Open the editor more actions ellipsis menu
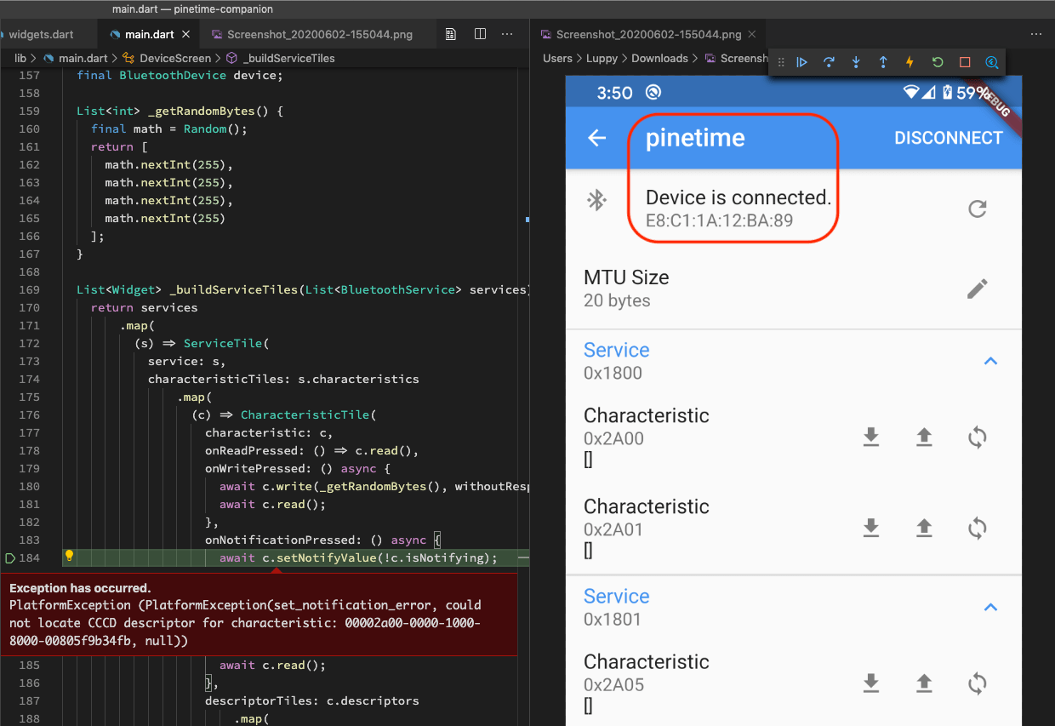The width and height of the screenshot is (1055, 726). click(507, 33)
